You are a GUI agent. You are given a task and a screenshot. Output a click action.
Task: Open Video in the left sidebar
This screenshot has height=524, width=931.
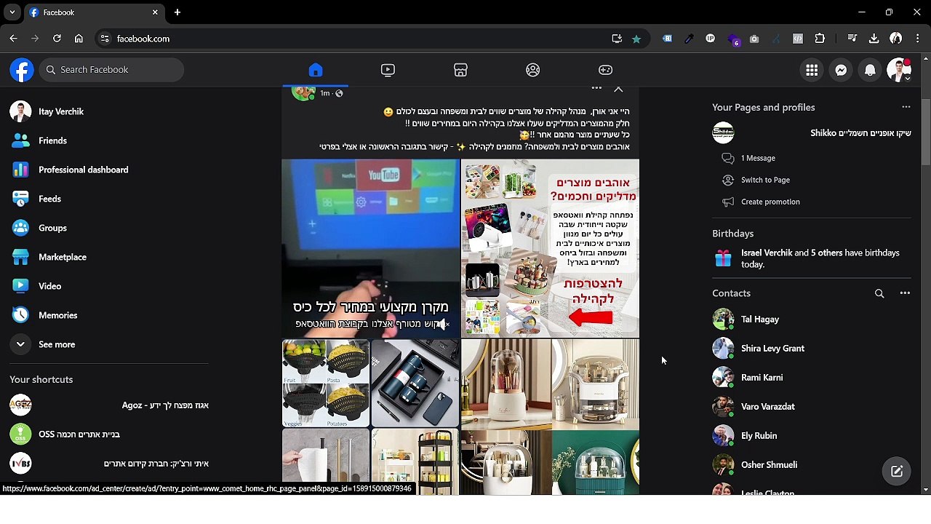click(x=109, y=286)
